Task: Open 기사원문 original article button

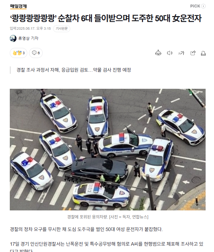Action: coord(62,29)
